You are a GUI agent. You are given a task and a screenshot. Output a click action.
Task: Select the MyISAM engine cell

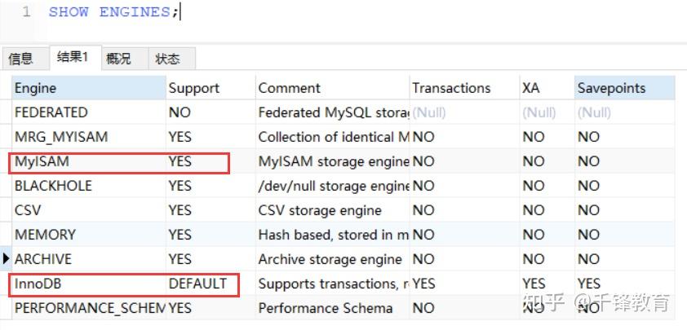(89, 161)
